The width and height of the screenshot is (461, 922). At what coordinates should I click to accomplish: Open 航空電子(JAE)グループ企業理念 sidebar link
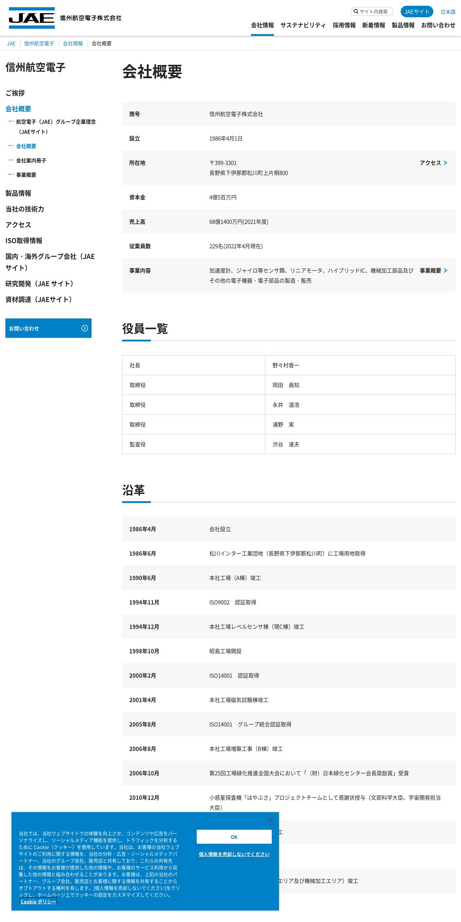pyautogui.click(x=56, y=127)
